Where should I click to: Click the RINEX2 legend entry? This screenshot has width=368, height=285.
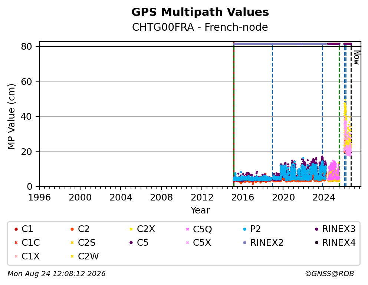263,243
